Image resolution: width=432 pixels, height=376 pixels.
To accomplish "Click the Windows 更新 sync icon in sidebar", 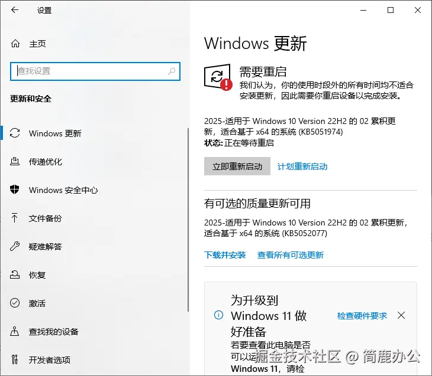I will 15,133.
